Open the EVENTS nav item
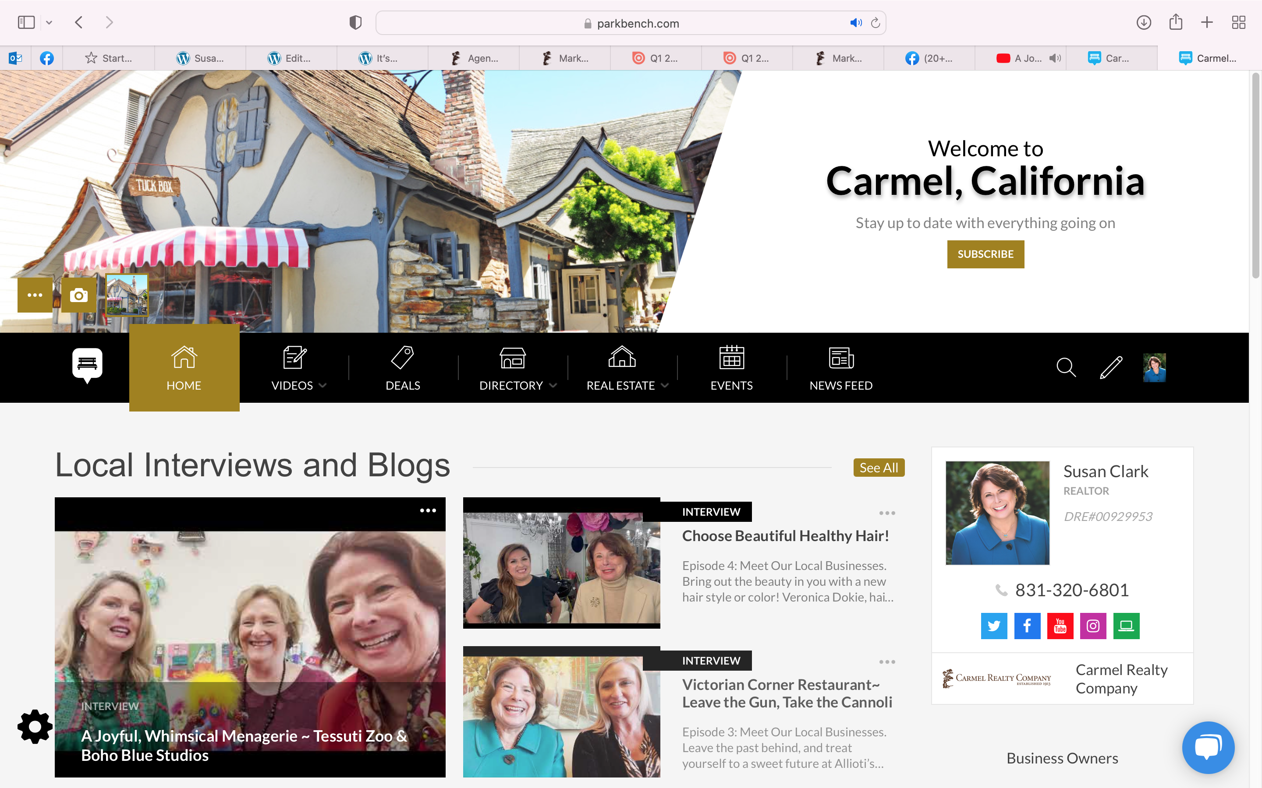Image resolution: width=1262 pixels, height=788 pixels. click(732, 368)
